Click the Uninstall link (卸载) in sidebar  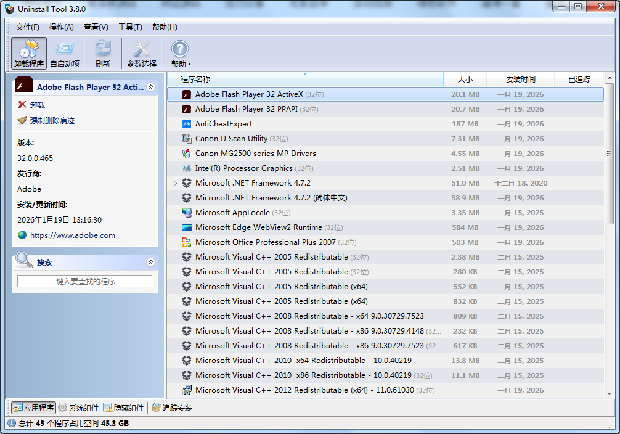click(x=37, y=105)
